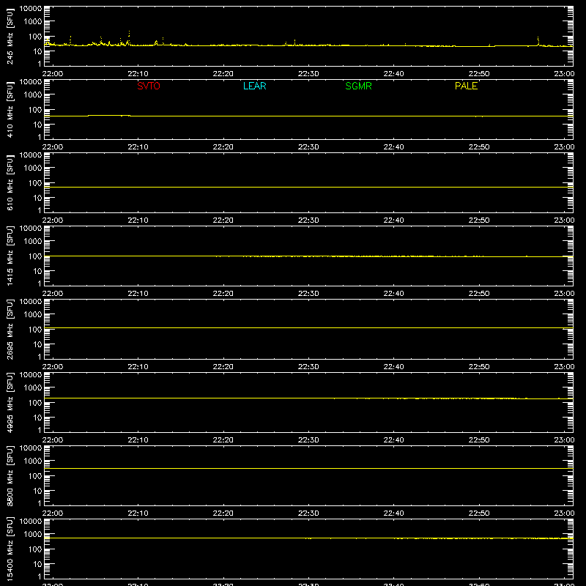Click the 10 tick label on 1415 MHz axis
586x586 pixels.
[x=37, y=271]
